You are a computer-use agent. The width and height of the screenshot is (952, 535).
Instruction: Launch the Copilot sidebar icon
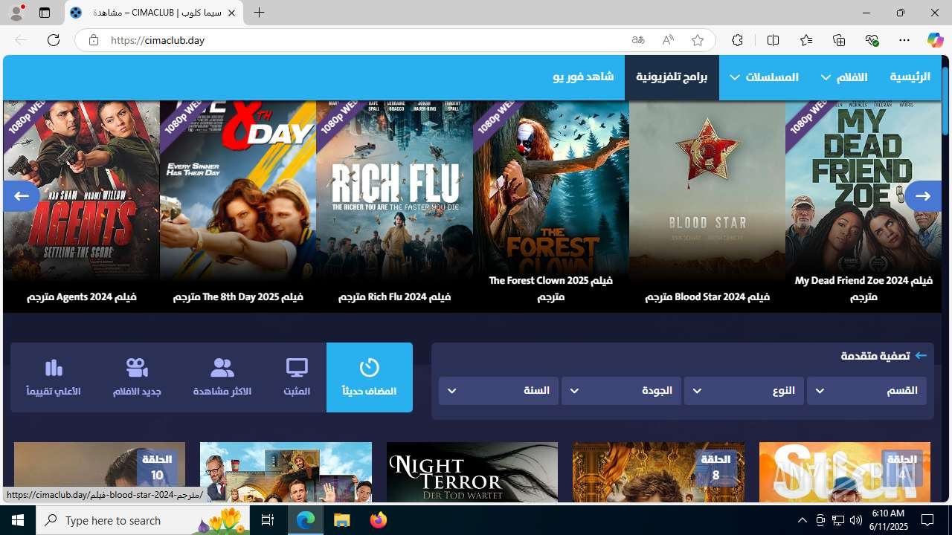[935, 40]
